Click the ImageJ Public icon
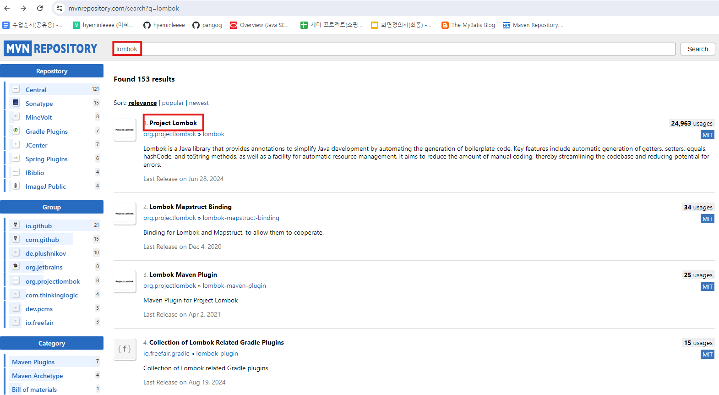Image resolution: width=719 pixels, height=395 pixels. [16, 186]
